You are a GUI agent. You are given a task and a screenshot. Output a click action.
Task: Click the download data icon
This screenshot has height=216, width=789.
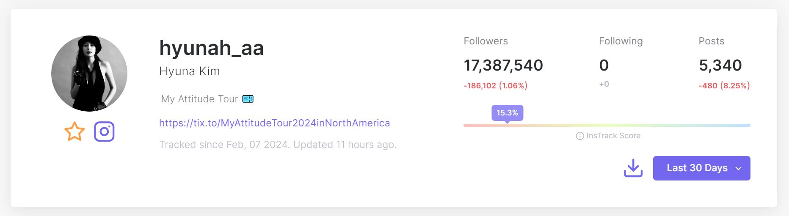click(633, 168)
